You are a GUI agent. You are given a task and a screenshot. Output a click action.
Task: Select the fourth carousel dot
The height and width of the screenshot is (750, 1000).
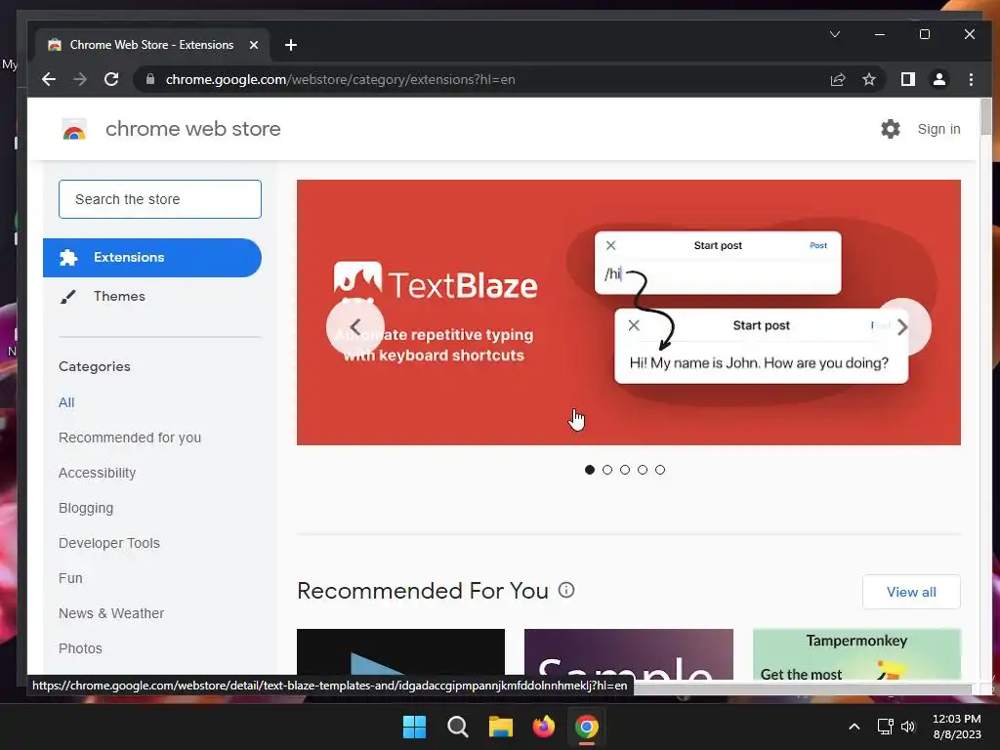(x=643, y=470)
